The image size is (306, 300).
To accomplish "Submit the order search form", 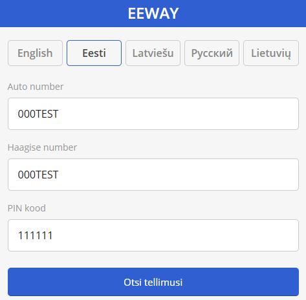I will point(153,282).
